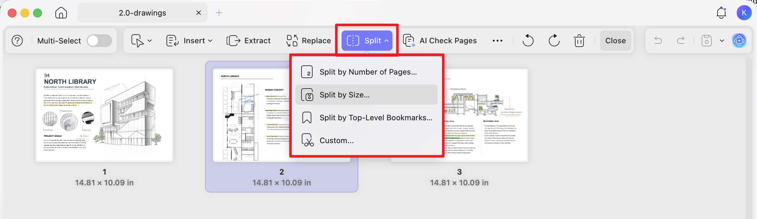The image size is (757, 219).
Task: Select the Custom split option
Action: pos(366,140)
